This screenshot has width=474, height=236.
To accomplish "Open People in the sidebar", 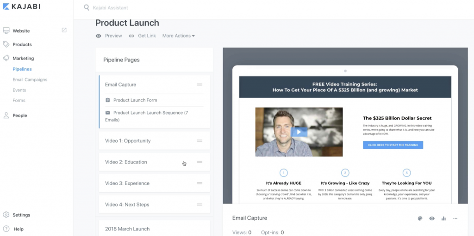I will click(20, 115).
